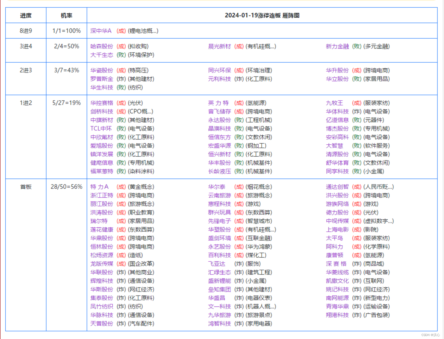Open 特力A stock link
Screen dimensions: 444x339
click(99, 187)
